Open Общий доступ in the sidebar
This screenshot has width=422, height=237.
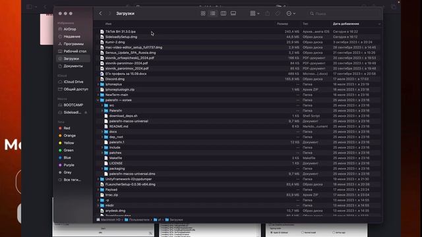76,89
